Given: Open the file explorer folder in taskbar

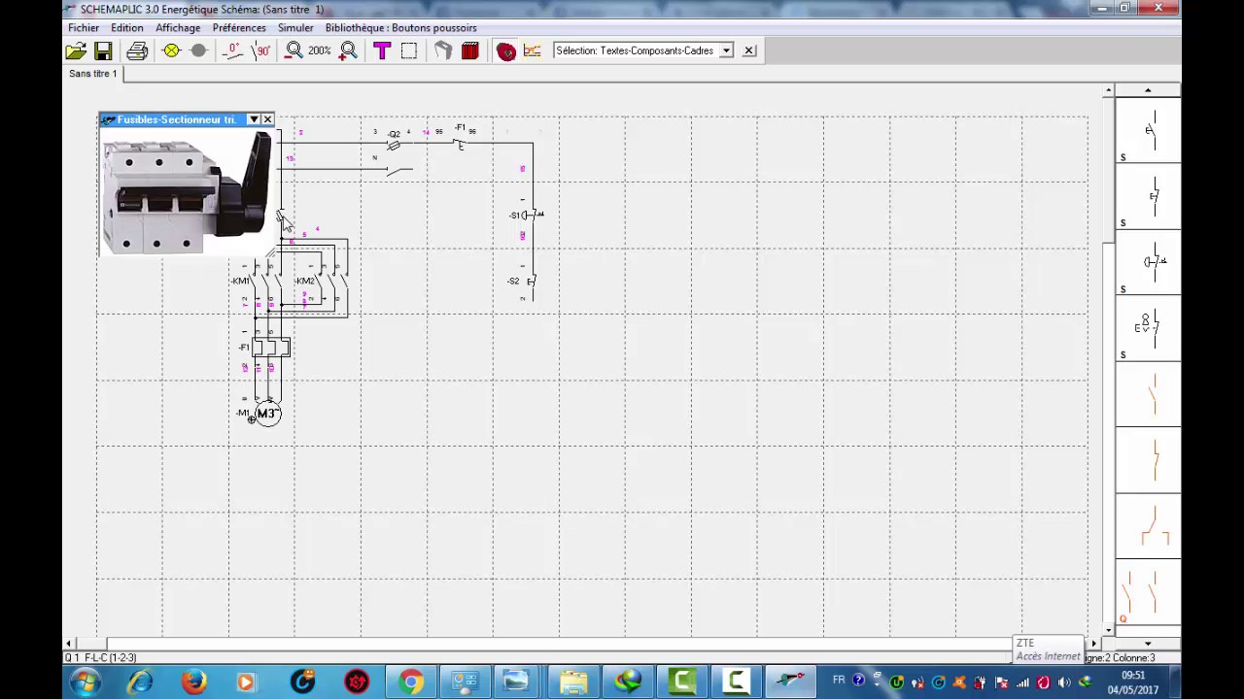Looking at the screenshot, I should [x=573, y=682].
